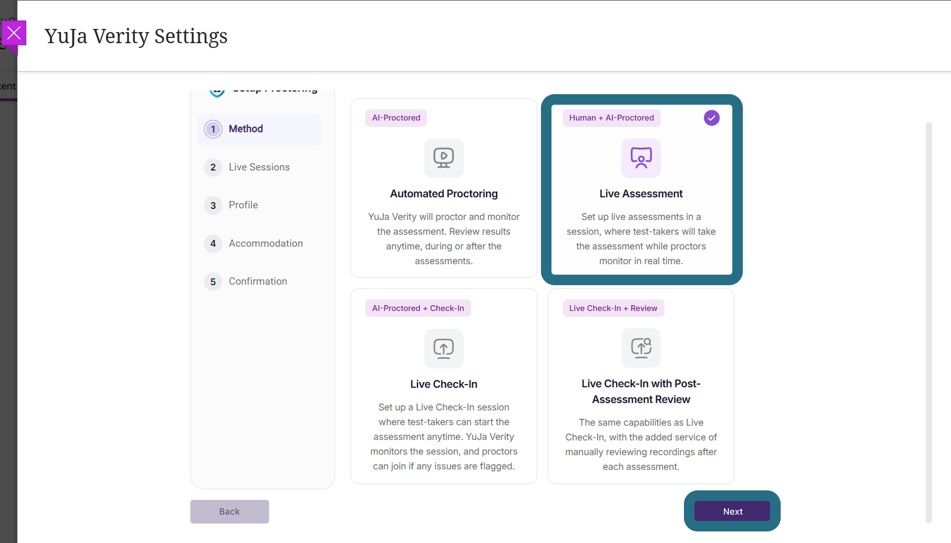Screen dimensions: 951x543
Task: Select Live Check-In with Post-Assessment Review
Action: pyautogui.click(x=641, y=386)
